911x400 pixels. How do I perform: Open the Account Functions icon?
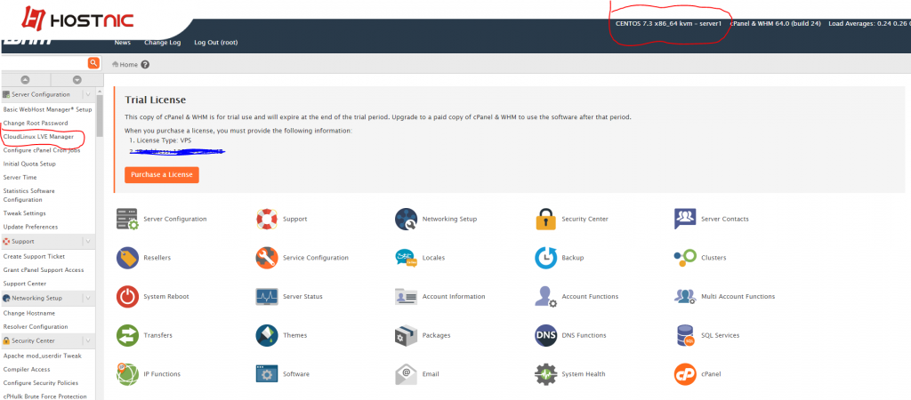click(x=546, y=297)
